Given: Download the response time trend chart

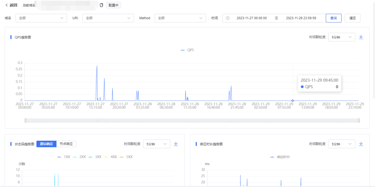Looking at the screenshot, I should click(x=361, y=144).
